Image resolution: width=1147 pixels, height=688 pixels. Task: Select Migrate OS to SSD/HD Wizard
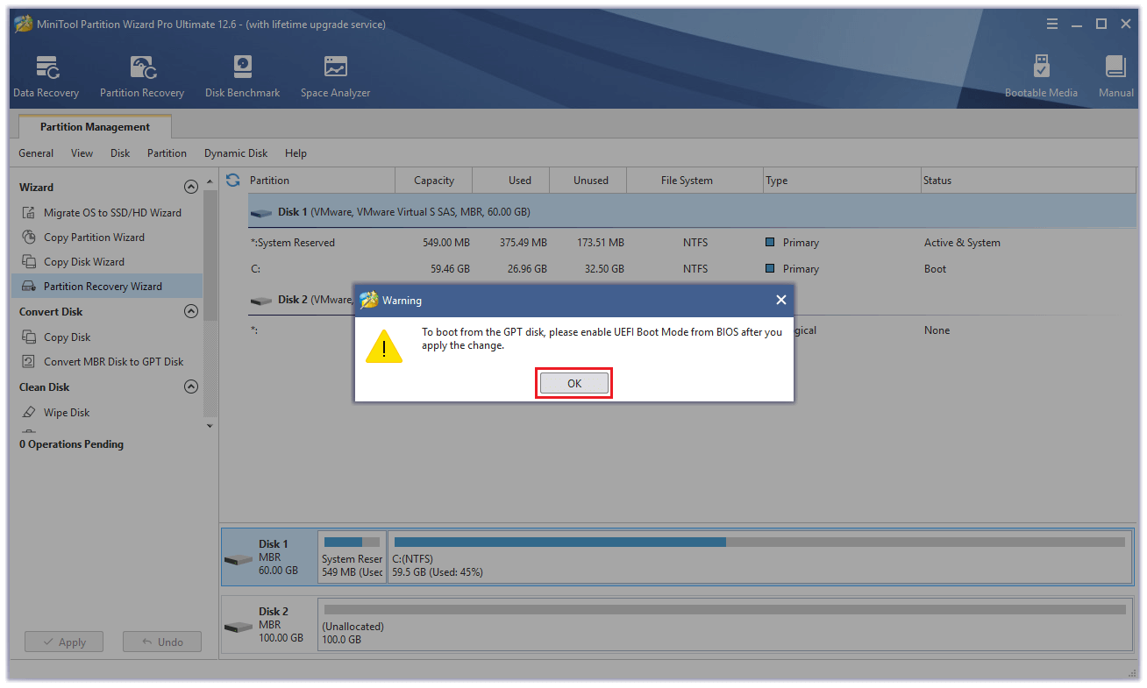(x=112, y=213)
